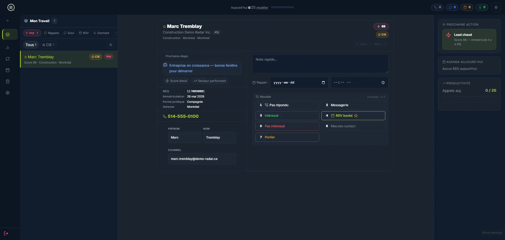
Task: Click the Back navigation button
Action: pos(362,44)
